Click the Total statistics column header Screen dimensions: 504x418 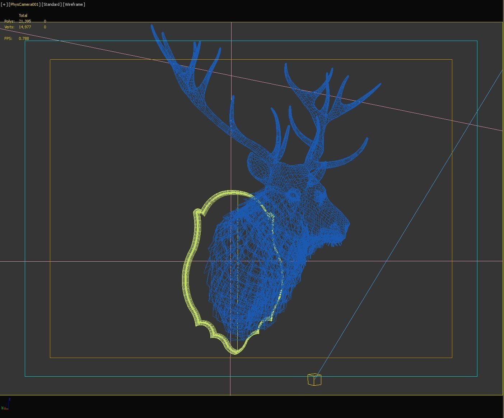[x=23, y=15]
